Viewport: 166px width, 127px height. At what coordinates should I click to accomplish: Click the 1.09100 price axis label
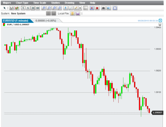[158, 92]
